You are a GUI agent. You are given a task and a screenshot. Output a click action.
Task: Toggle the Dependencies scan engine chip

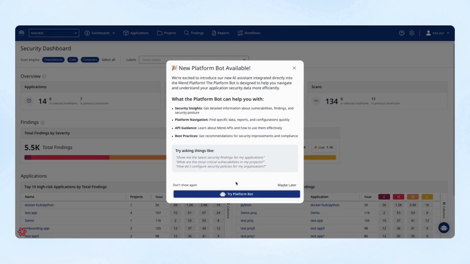(53, 60)
